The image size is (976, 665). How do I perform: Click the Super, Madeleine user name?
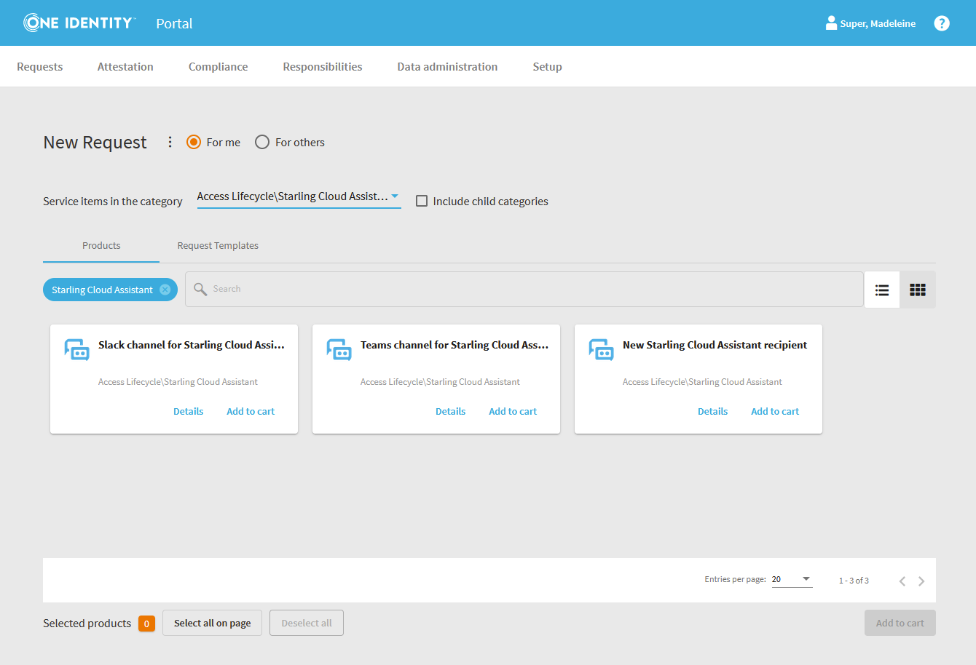coord(878,23)
